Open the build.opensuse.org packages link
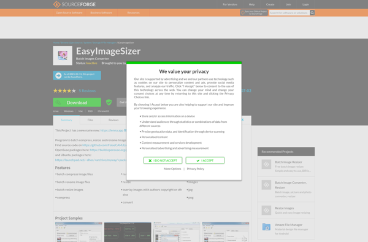 coord(108,150)
